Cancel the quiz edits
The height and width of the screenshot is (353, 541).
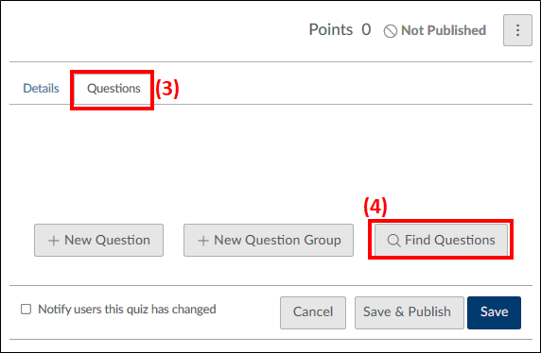pyautogui.click(x=313, y=312)
